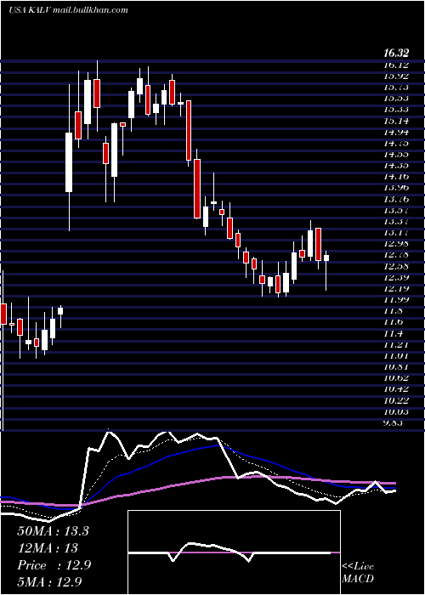The image size is (425, 595).
Task: Click the 10.03 price axis label
Action: (396, 411)
